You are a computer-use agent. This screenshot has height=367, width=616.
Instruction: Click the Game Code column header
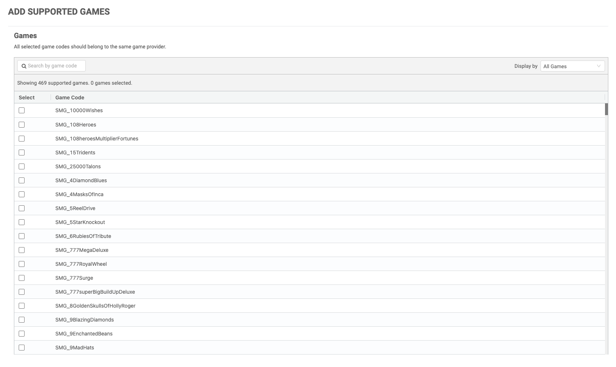(x=70, y=98)
